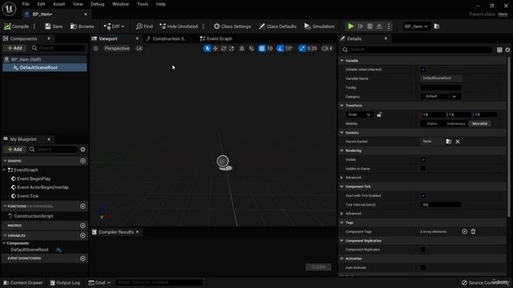Open the Content Drawer
This screenshot has height=288, width=513.
23,282
